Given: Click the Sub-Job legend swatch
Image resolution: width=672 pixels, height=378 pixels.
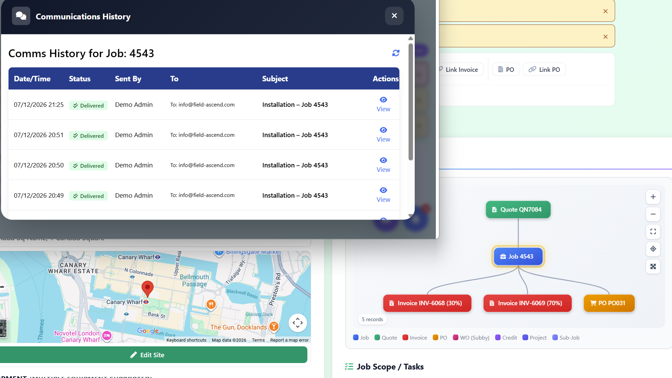Looking at the screenshot, I should point(555,338).
